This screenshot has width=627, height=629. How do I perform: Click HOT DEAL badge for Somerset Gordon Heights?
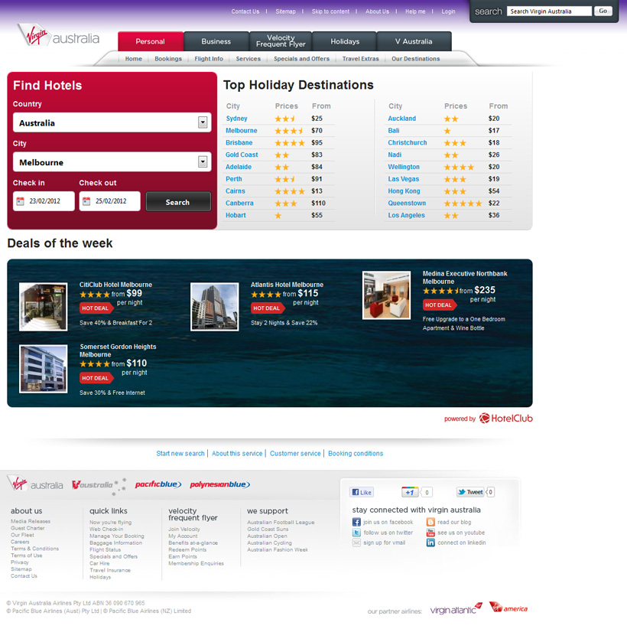pos(96,378)
